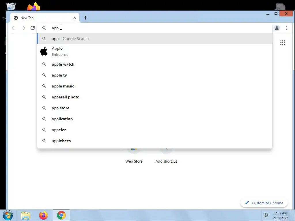Choose the 'application' suggestion
295x221 pixels.
click(x=155, y=119)
